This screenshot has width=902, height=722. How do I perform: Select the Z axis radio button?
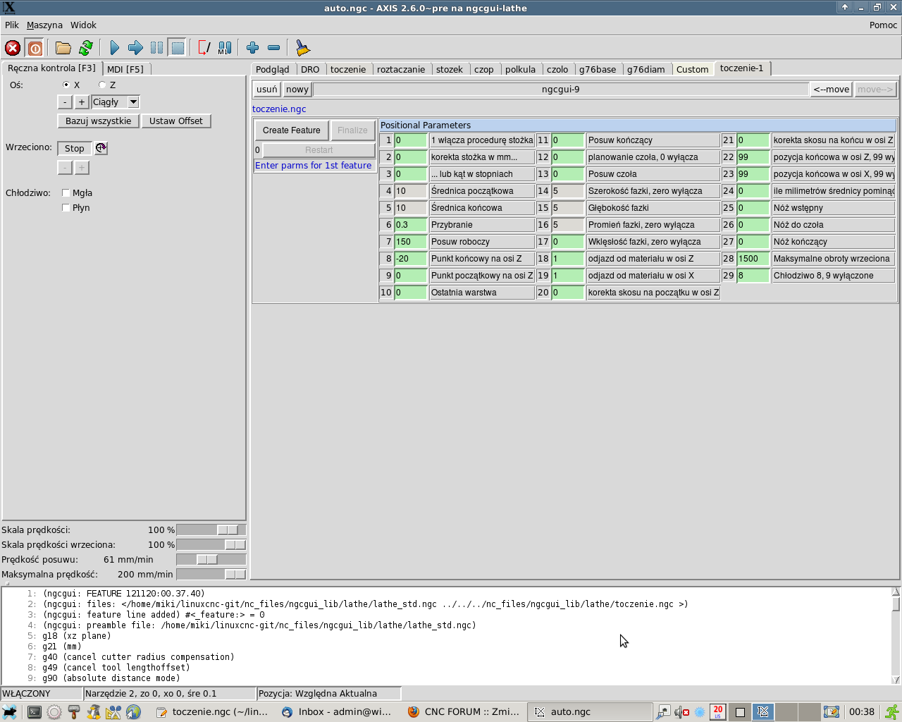[x=102, y=85]
